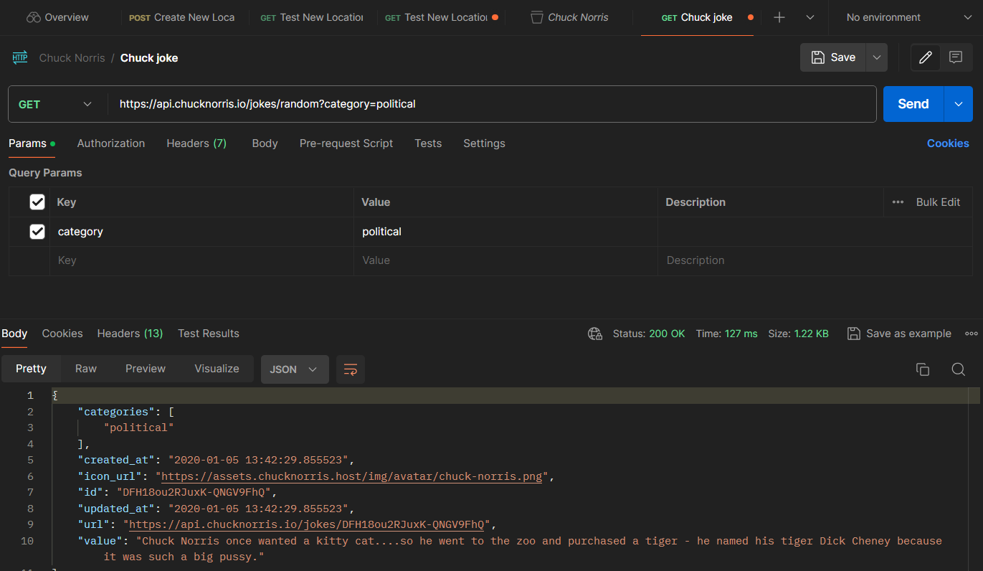Open the JSON format dropdown
The height and width of the screenshot is (571, 983).
295,369
